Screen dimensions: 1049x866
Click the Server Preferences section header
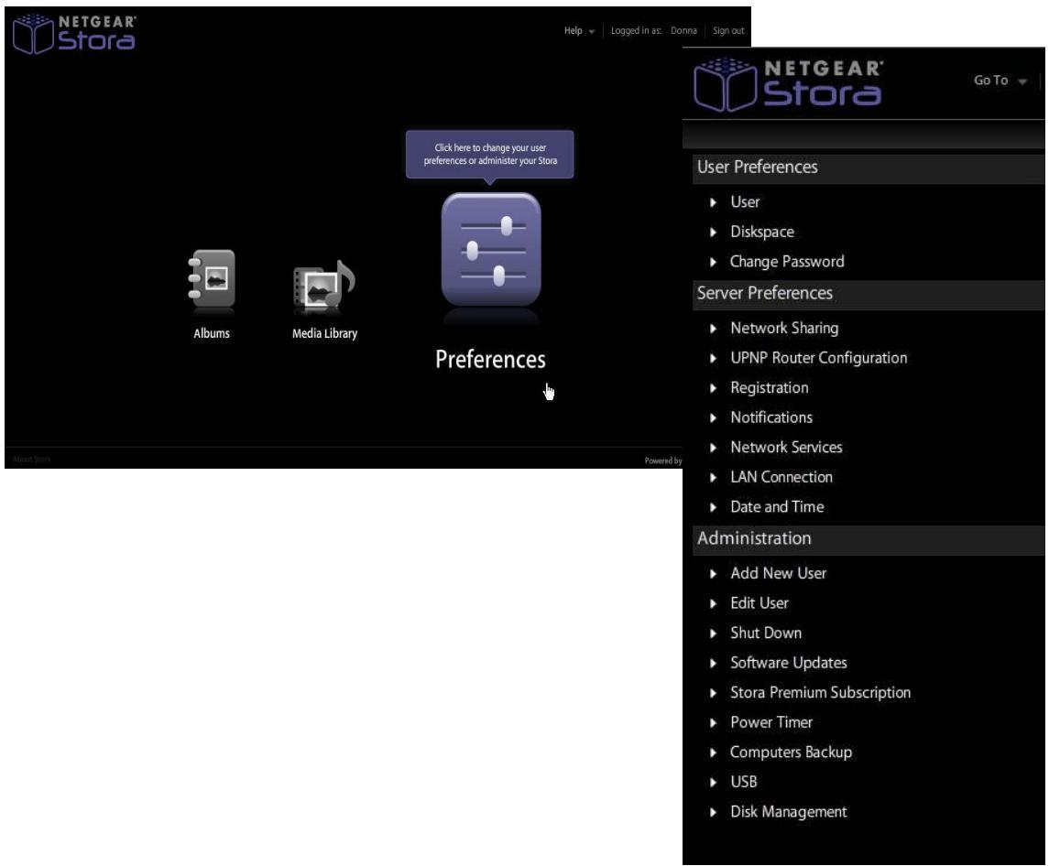(868, 294)
